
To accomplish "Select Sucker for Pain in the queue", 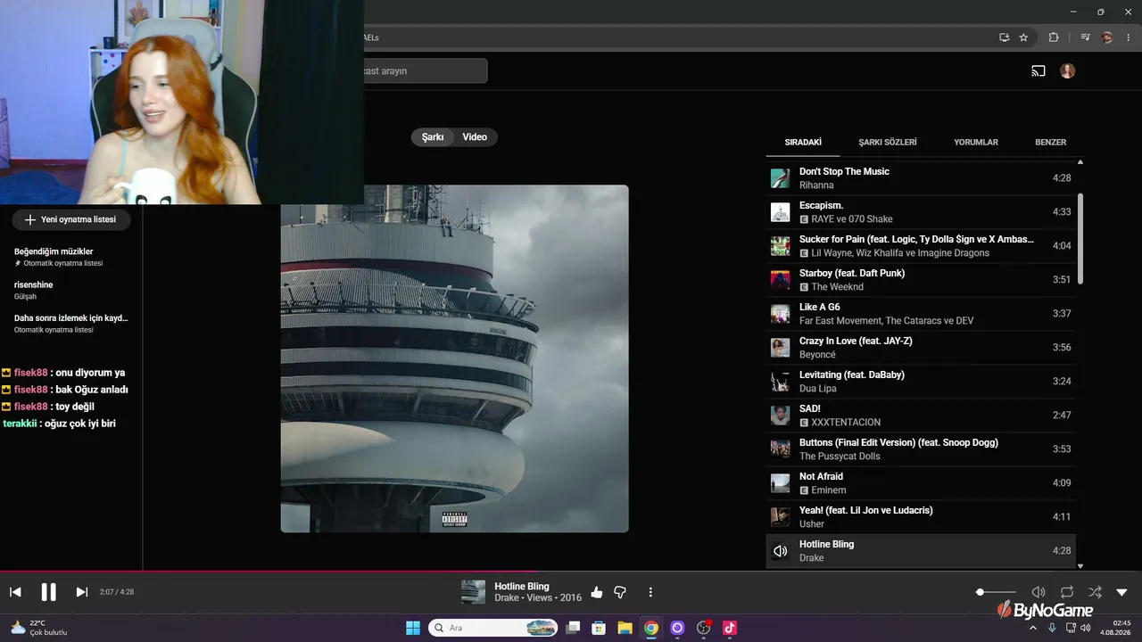I will click(921, 246).
